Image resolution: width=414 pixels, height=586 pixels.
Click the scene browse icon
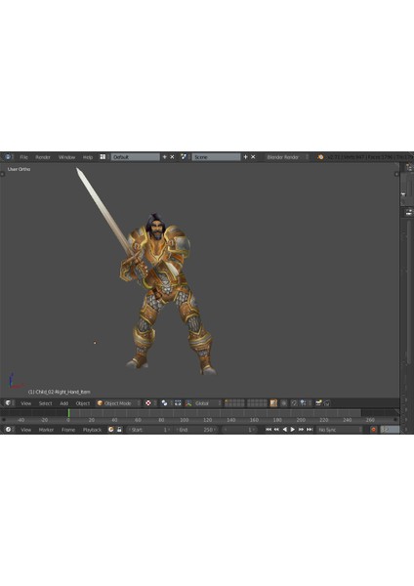tap(184, 157)
